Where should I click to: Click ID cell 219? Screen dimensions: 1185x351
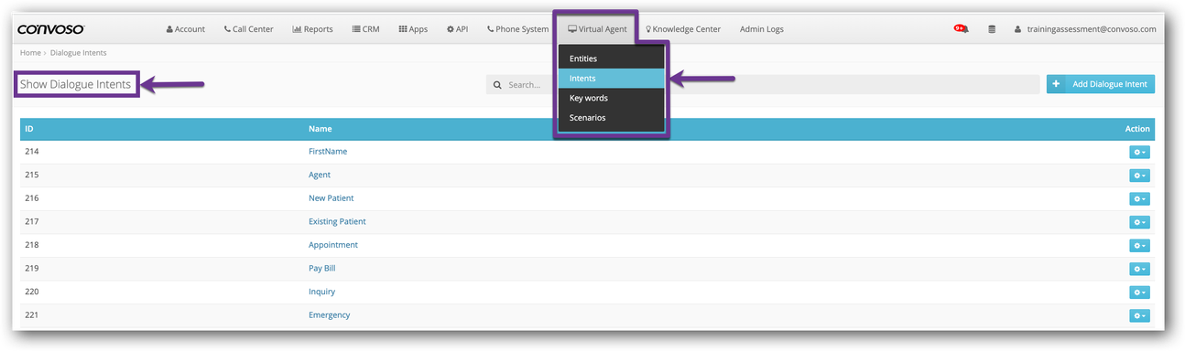32,269
